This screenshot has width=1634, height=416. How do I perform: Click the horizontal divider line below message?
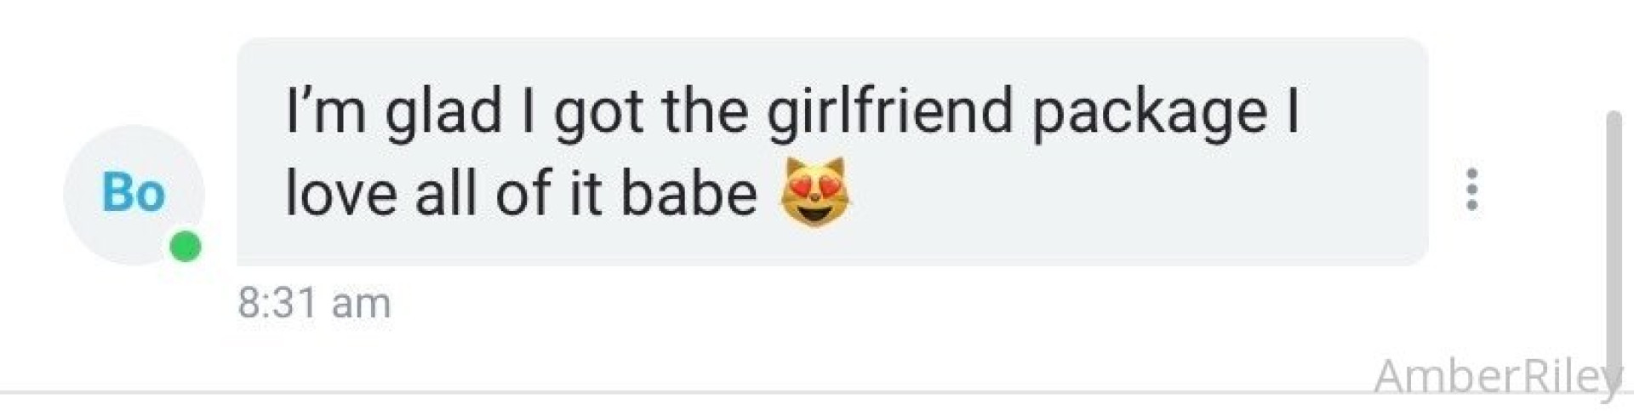pyautogui.click(x=817, y=392)
